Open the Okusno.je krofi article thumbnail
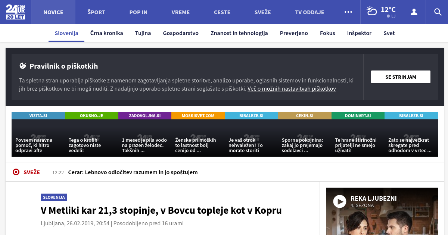 point(91,138)
